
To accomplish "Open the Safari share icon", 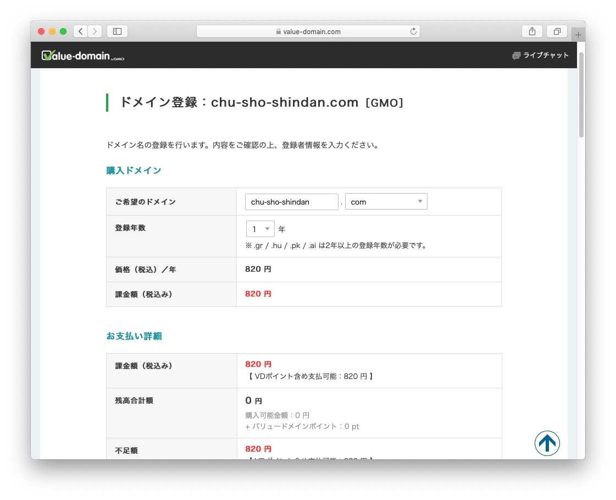I will click(531, 31).
